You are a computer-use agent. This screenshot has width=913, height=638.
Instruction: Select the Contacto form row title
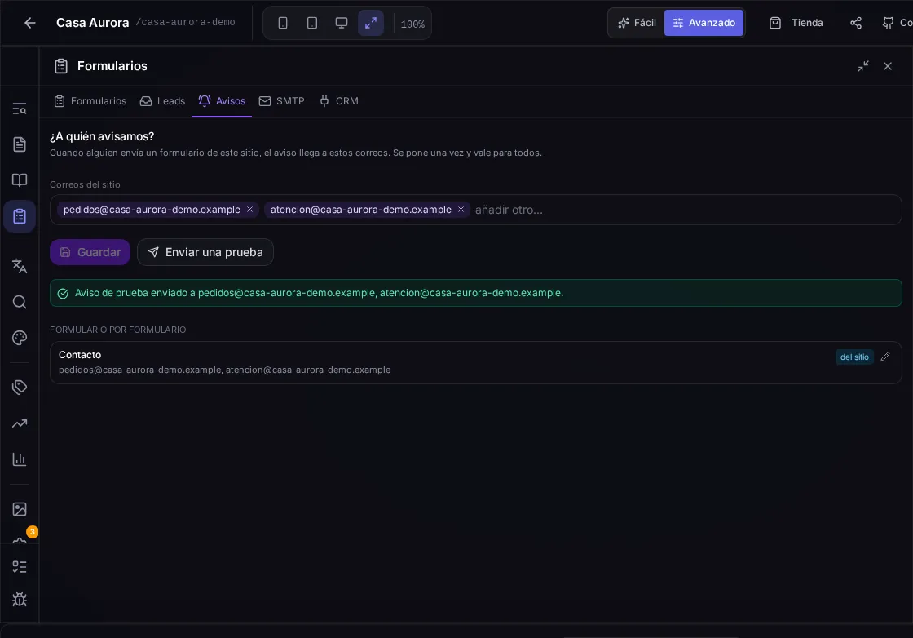[80, 354]
